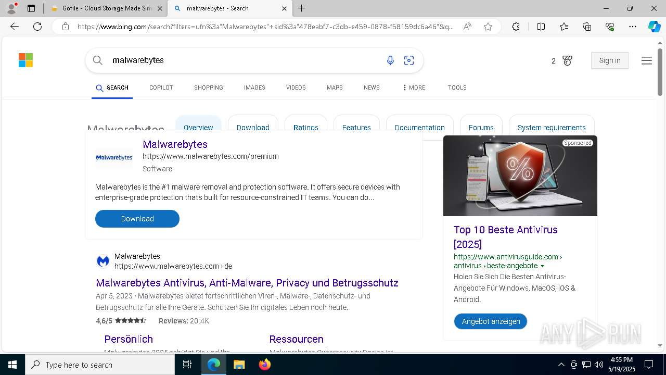Screen dimensions: 666x375
Task: Click the Angebot anzeigen button
Action: coord(491,321)
